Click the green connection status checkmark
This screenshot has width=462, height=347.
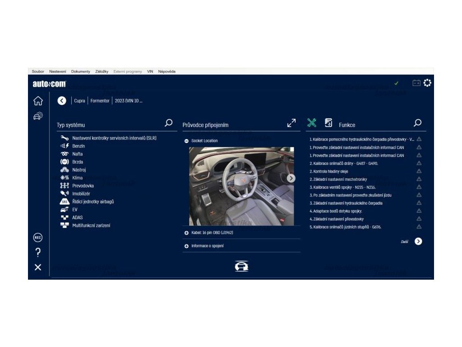click(396, 83)
